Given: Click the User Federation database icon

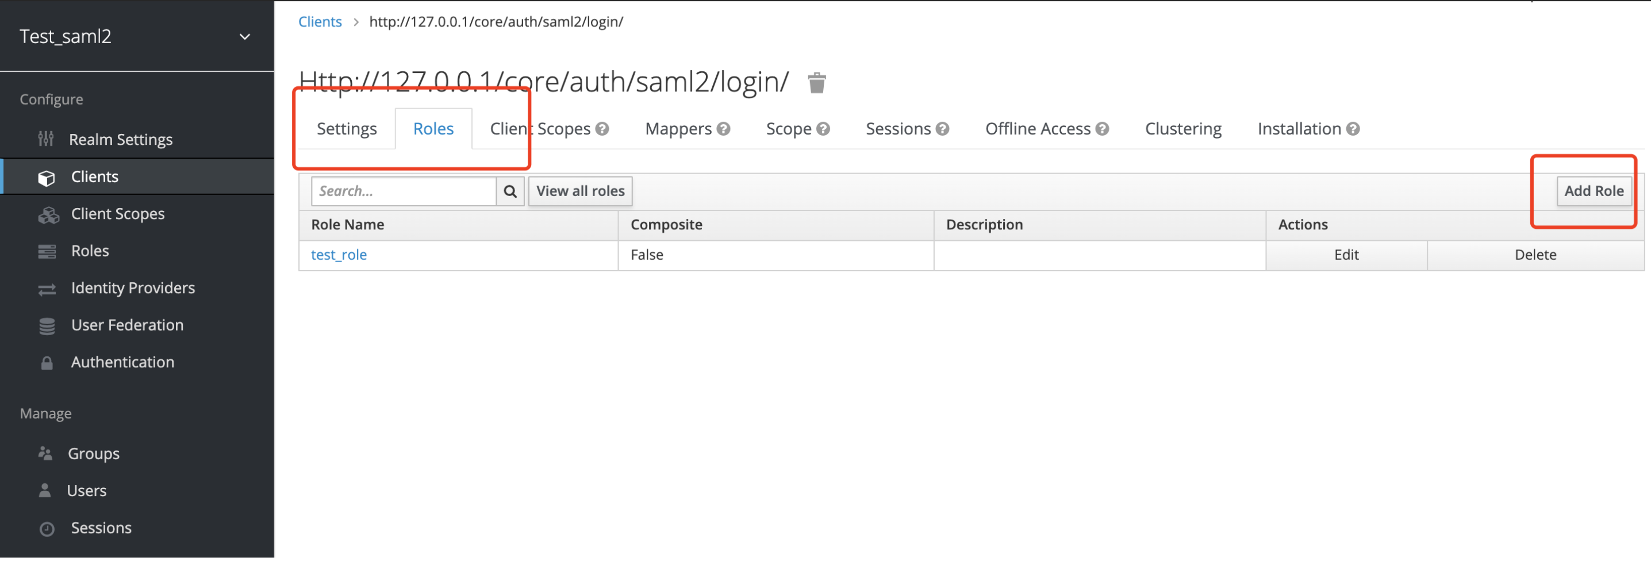Looking at the screenshot, I should coord(47,325).
